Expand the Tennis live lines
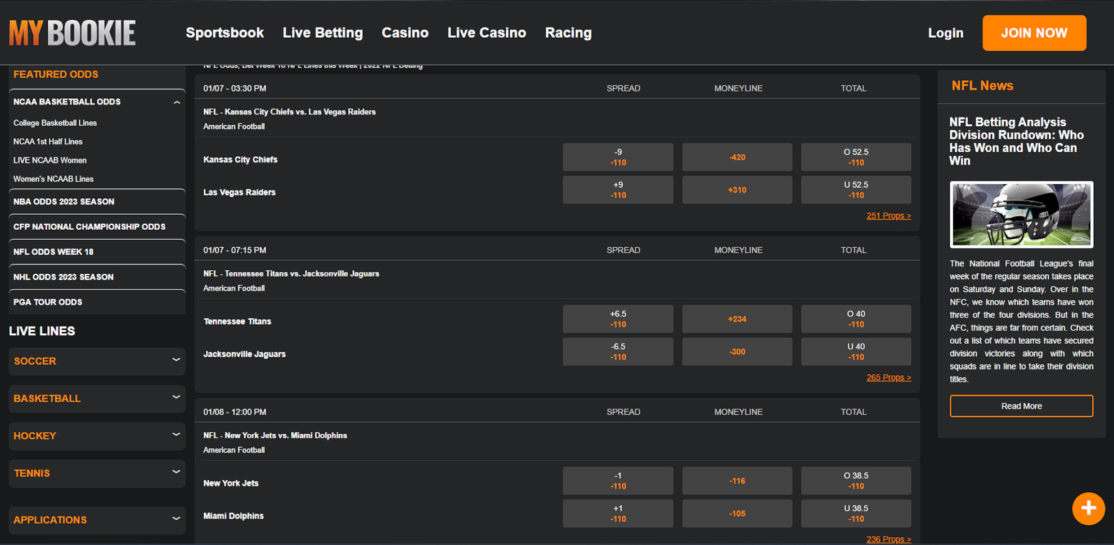Viewport: 1114px width, 545px height. (97, 473)
